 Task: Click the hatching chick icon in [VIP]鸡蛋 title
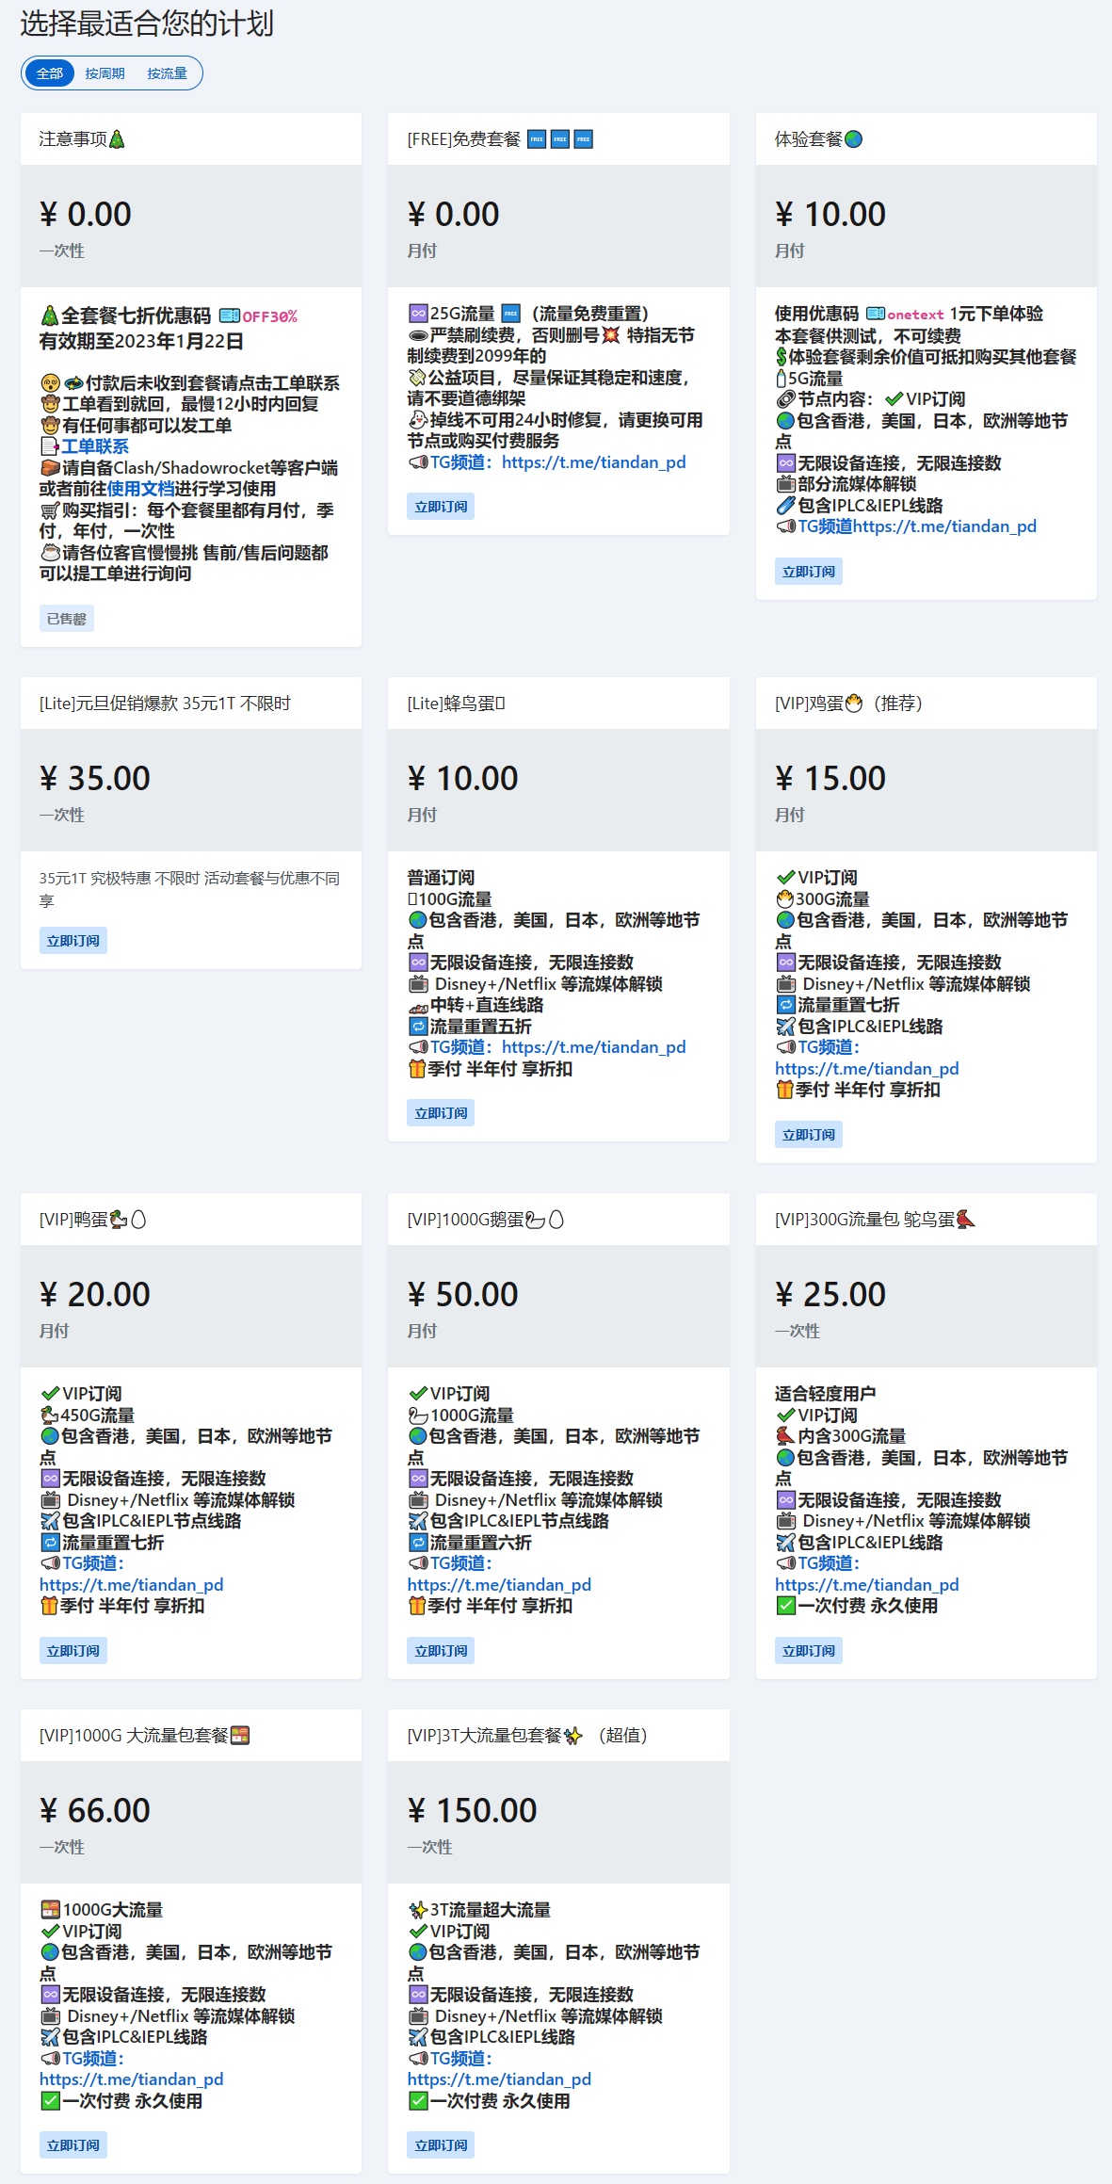click(854, 704)
